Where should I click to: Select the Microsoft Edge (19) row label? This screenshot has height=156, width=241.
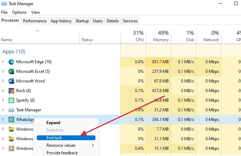point(34,62)
